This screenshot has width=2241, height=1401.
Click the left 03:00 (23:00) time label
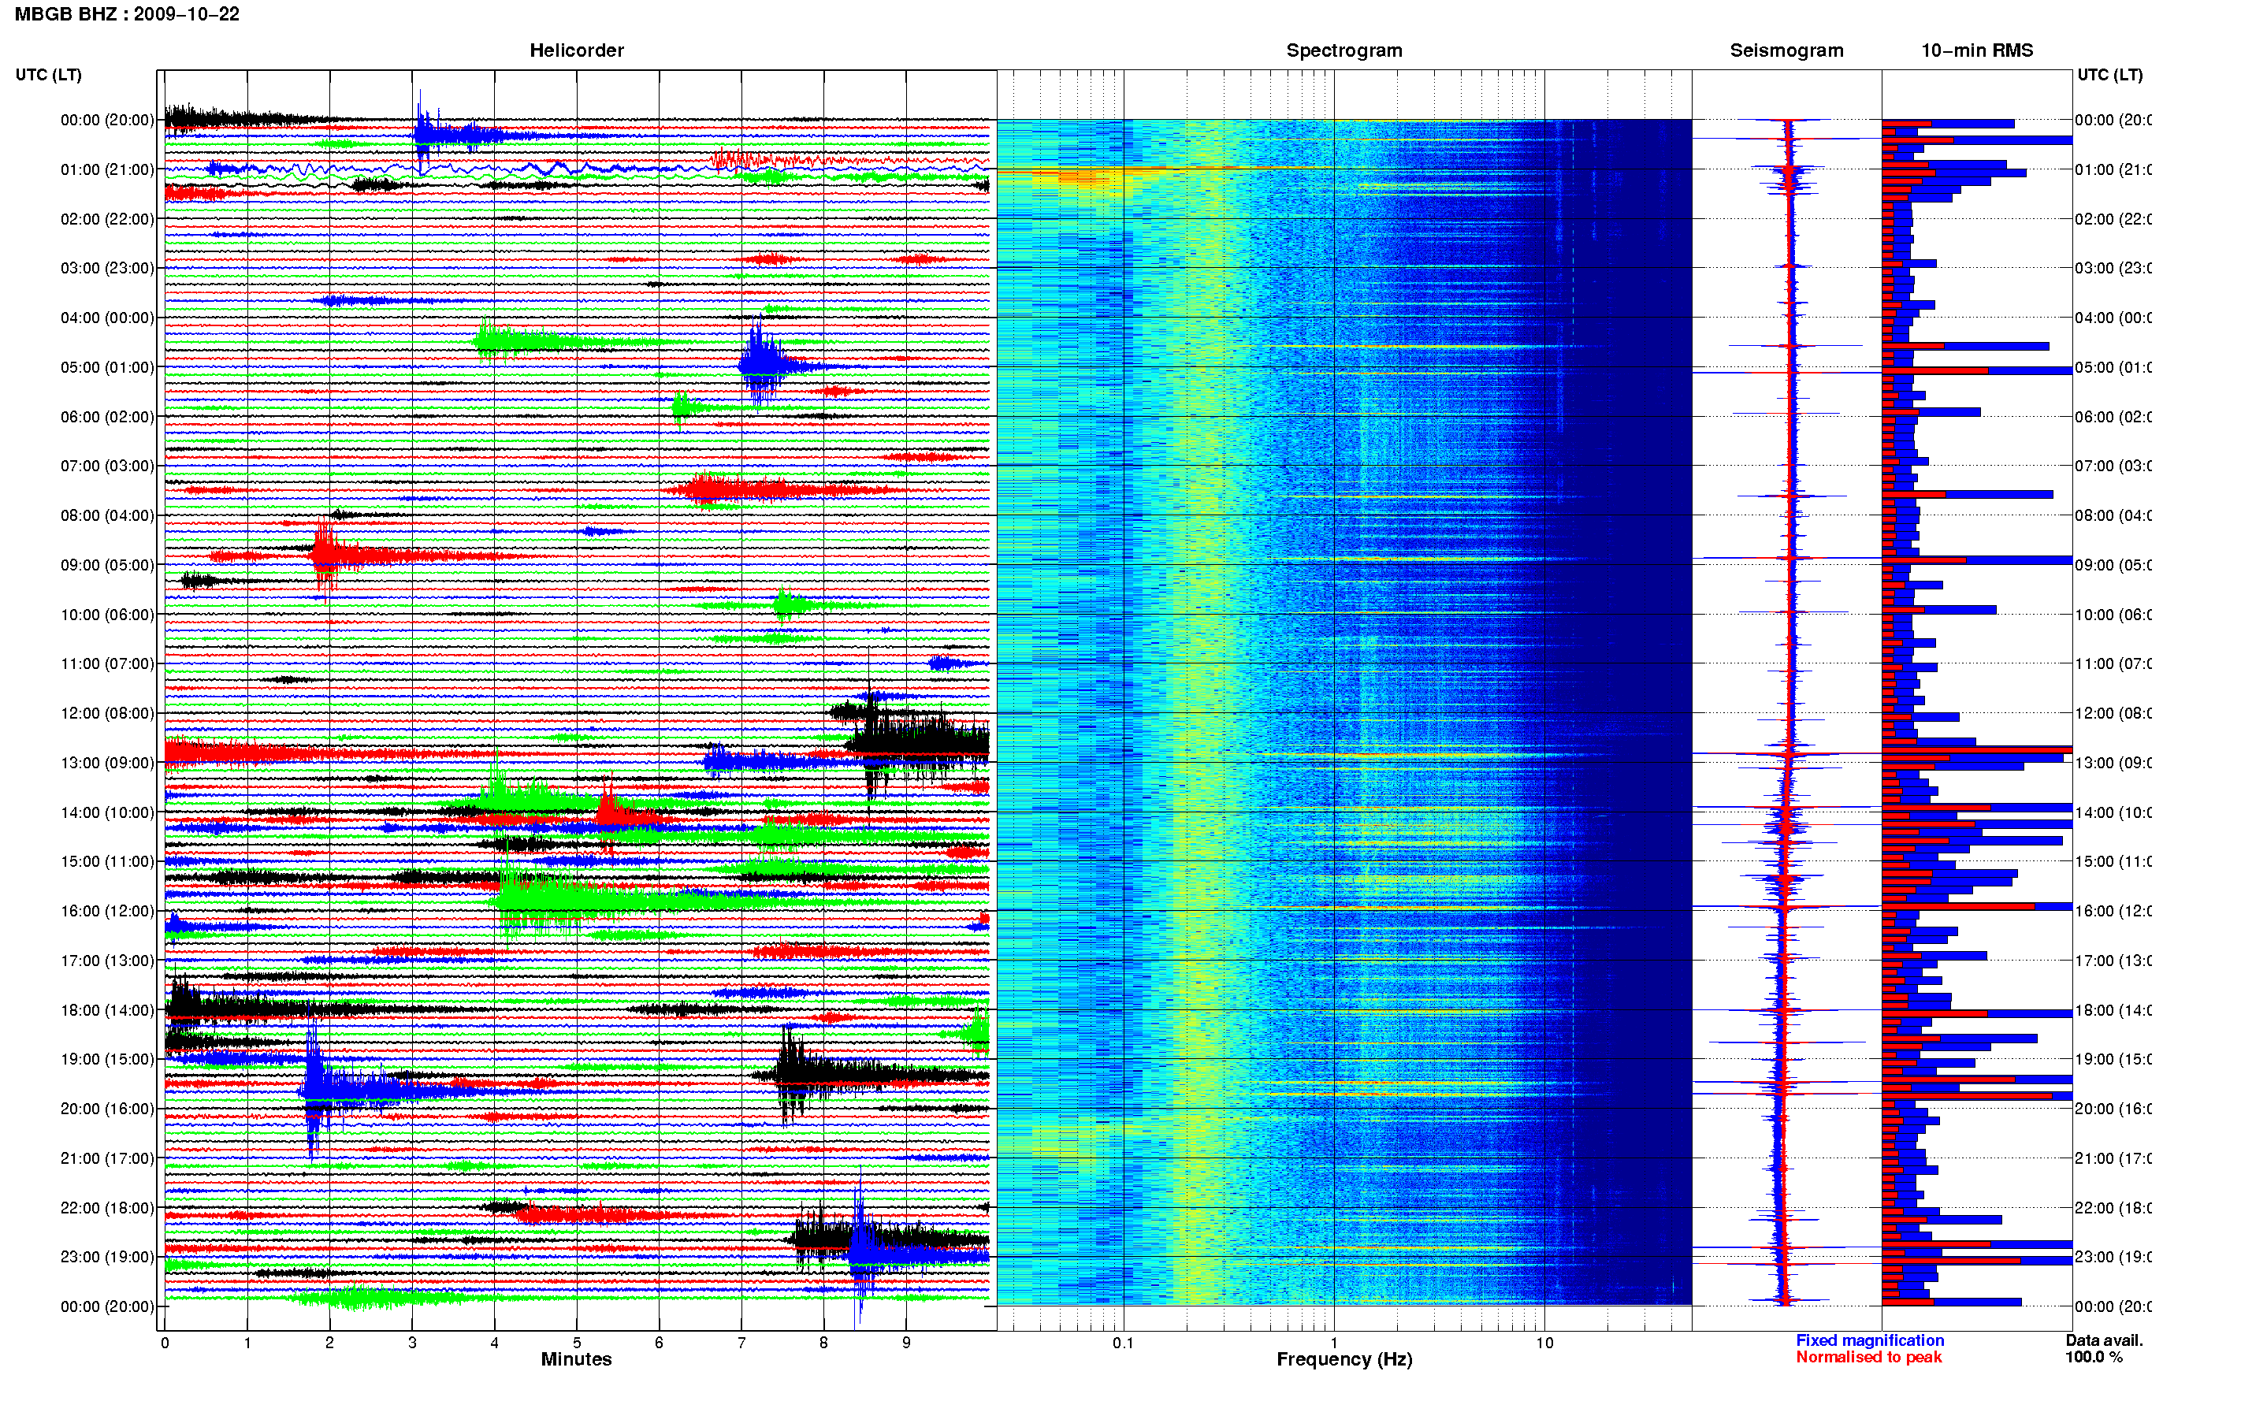click(x=107, y=268)
